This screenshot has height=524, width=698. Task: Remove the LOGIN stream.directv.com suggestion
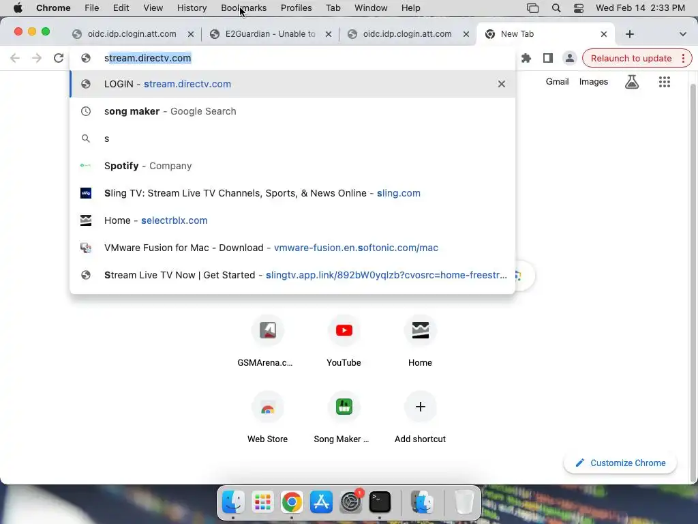[x=501, y=84]
